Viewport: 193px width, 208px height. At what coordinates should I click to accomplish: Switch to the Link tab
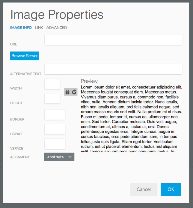[x=39, y=27]
